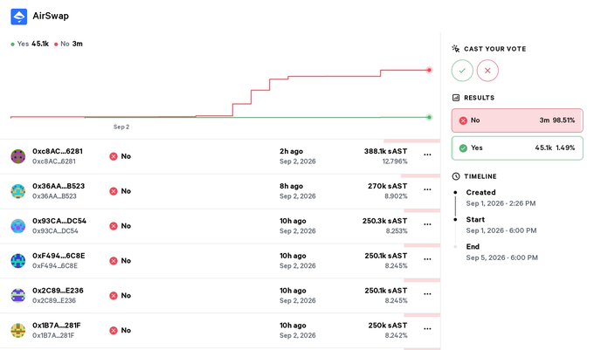The width and height of the screenshot is (594, 350).
Task: Click the '388.1k sAST' voting power value
Action: (x=385, y=151)
